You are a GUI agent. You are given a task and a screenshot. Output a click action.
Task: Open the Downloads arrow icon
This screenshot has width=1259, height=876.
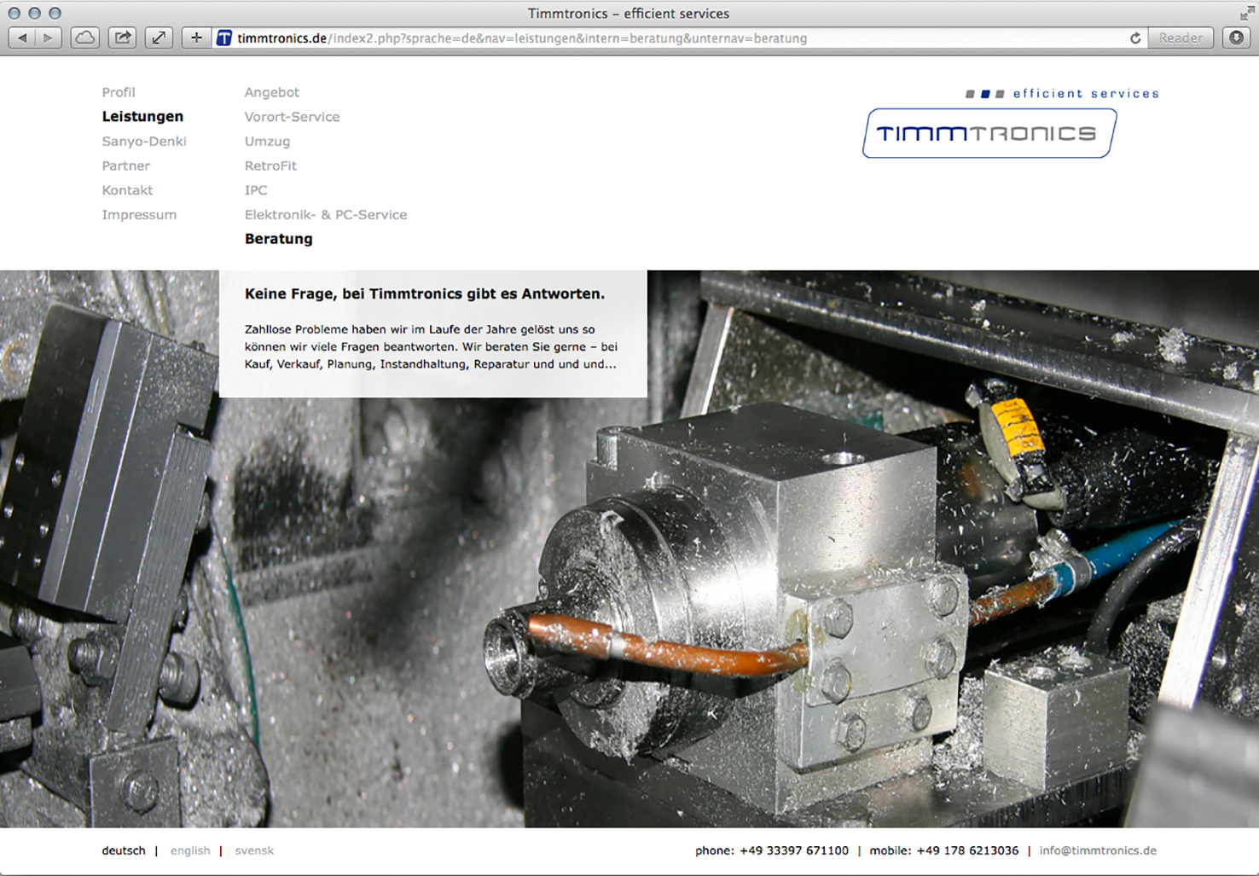tap(1236, 38)
